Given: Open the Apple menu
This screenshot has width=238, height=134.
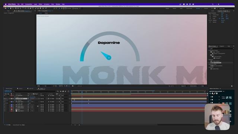Looking at the screenshot, I should pyautogui.click(x=6, y=4).
